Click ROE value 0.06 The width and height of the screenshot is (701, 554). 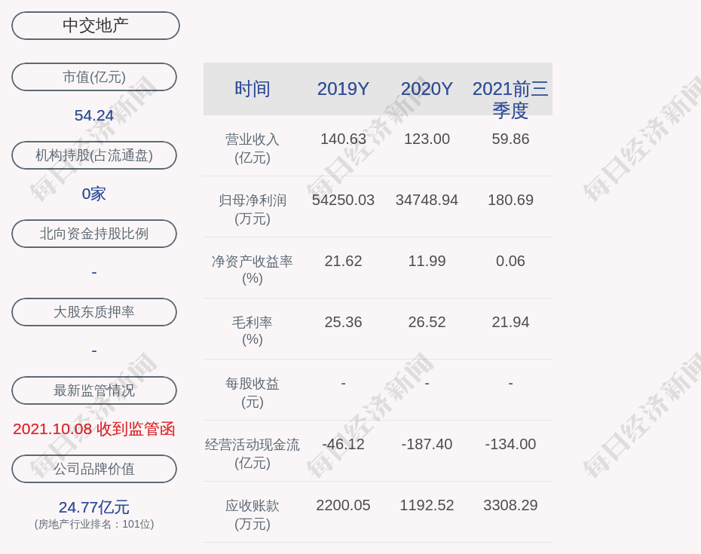point(510,261)
